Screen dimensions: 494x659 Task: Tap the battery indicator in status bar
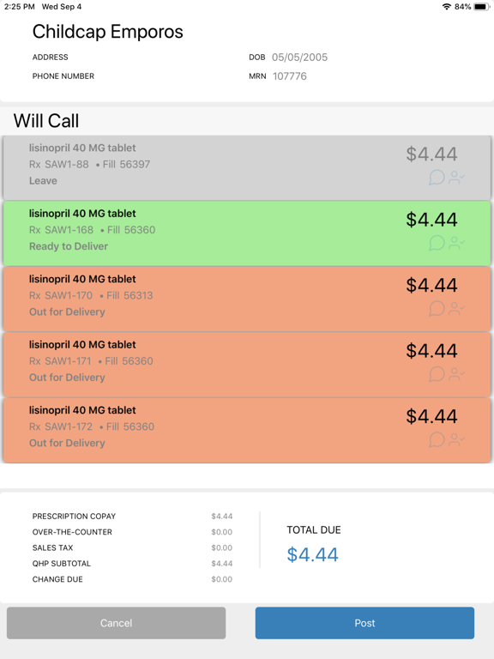pos(481,7)
